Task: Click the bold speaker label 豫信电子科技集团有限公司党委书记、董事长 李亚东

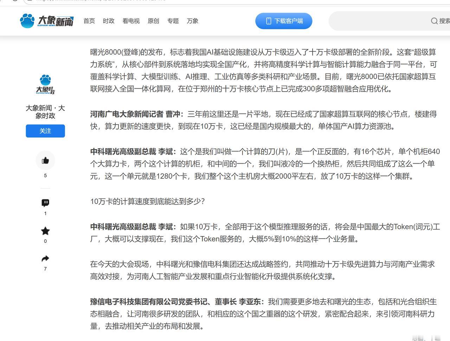Action: click(176, 302)
